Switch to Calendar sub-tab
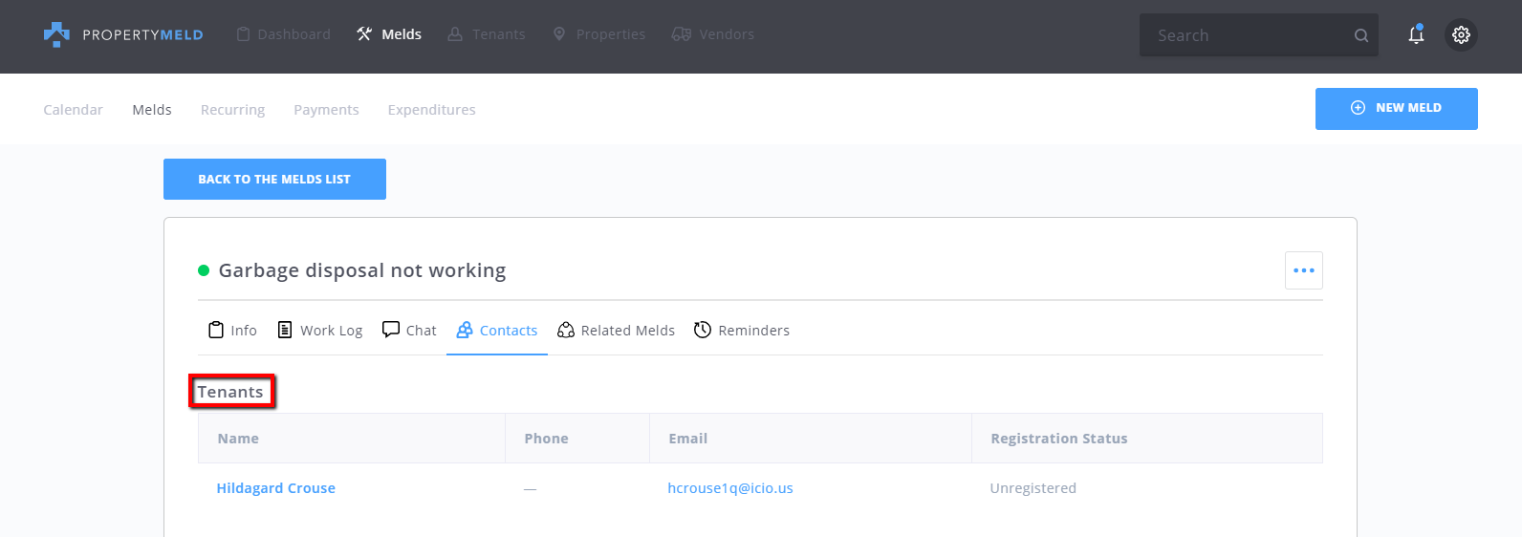This screenshot has width=1522, height=537. pos(73,110)
